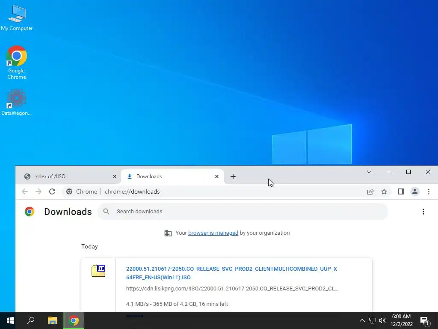This screenshot has height=329, width=438.
Task: Open a new Chrome tab
Action: click(x=233, y=176)
